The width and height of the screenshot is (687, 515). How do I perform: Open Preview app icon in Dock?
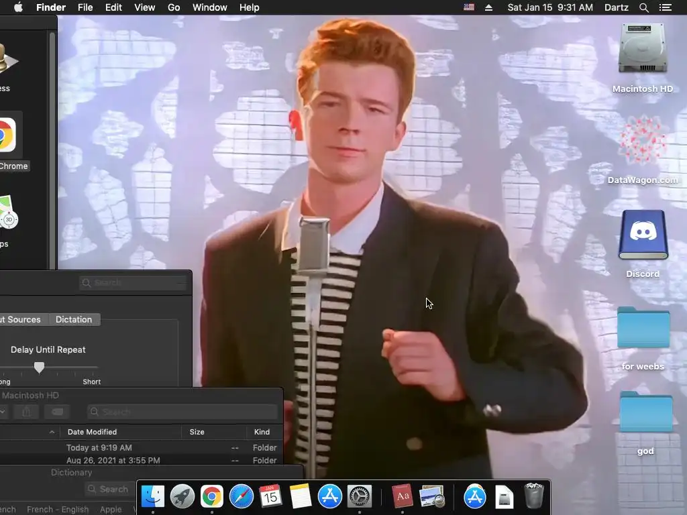[432, 497]
